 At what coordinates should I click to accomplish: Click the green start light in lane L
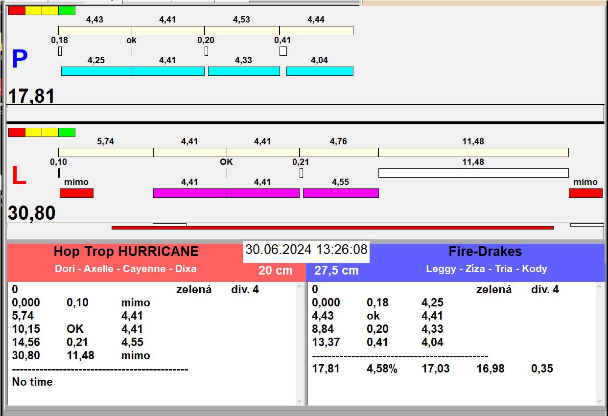click(x=67, y=132)
